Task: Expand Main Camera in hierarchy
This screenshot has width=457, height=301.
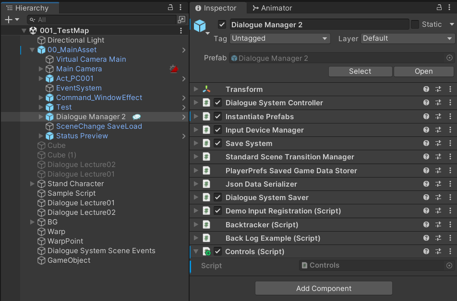Action: click(41, 69)
